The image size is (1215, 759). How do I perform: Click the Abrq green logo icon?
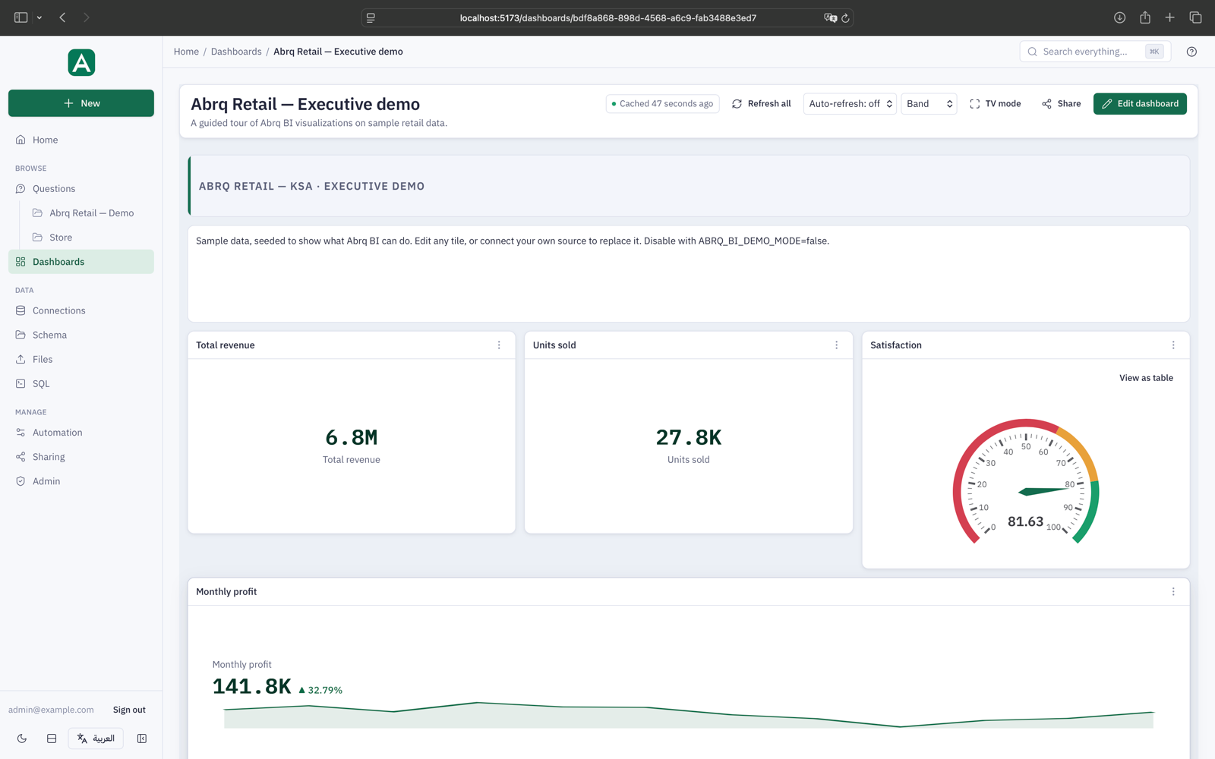click(81, 62)
